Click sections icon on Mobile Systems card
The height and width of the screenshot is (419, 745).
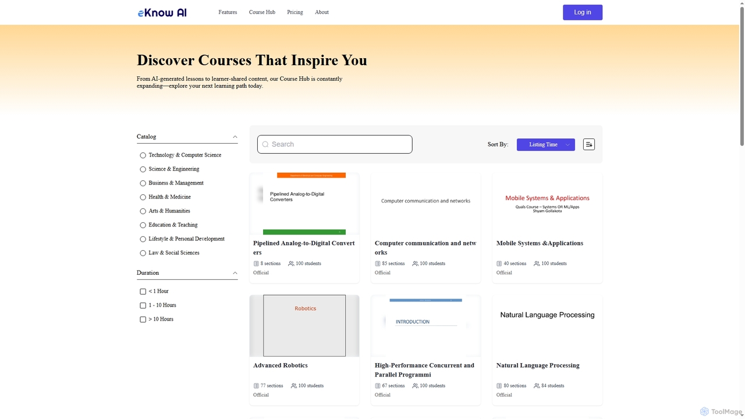pos(499,264)
